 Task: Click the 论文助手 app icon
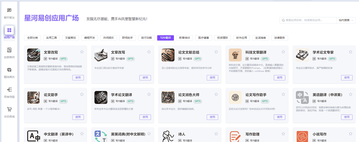coord(34,97)
